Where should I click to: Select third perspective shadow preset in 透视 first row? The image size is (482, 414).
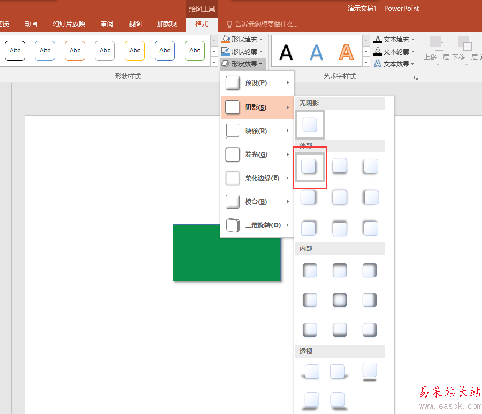point(370,372)
